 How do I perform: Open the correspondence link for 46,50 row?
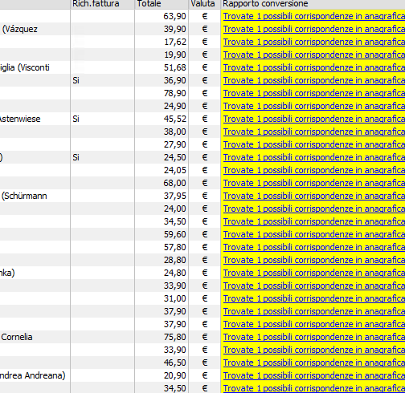314,363
